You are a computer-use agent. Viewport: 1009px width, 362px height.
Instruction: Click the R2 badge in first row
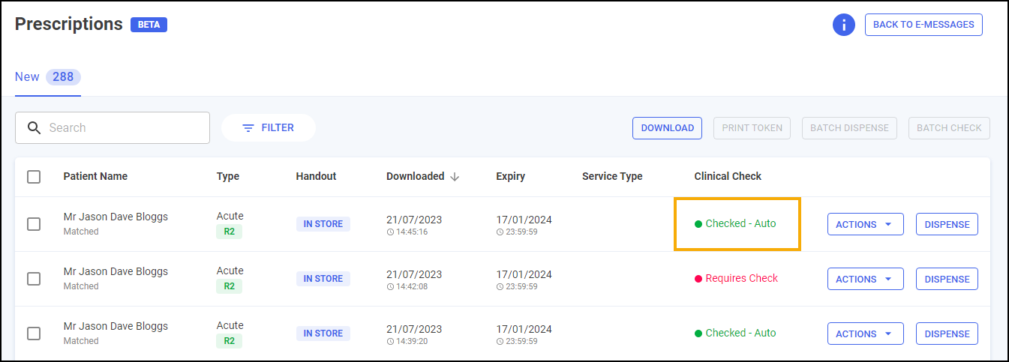tap(229, 232)
